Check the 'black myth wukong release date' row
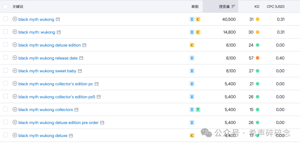This screenshot has width=300, height=145. 6,57
